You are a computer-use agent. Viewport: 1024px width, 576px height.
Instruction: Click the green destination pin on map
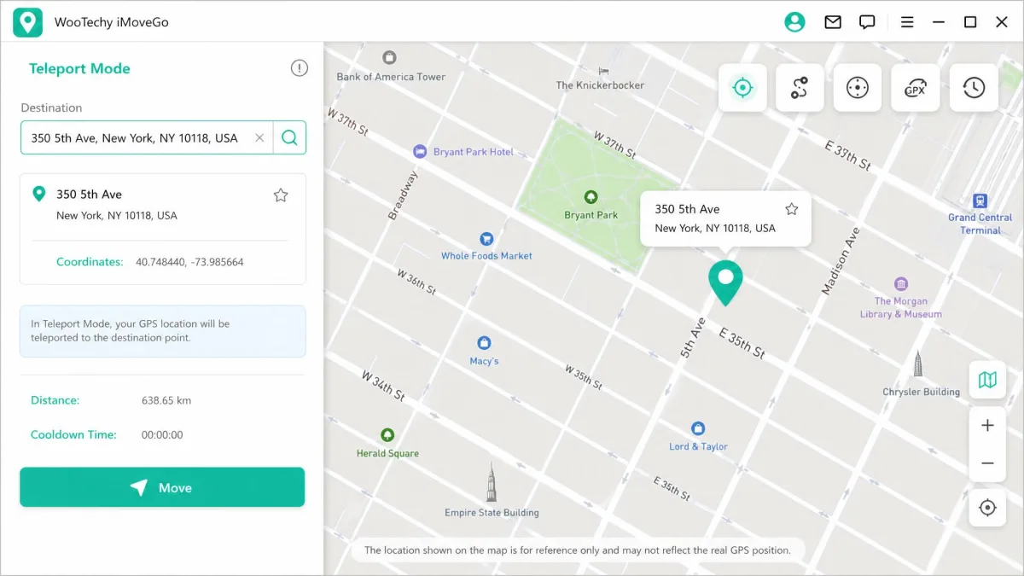(x=726, y=282)
